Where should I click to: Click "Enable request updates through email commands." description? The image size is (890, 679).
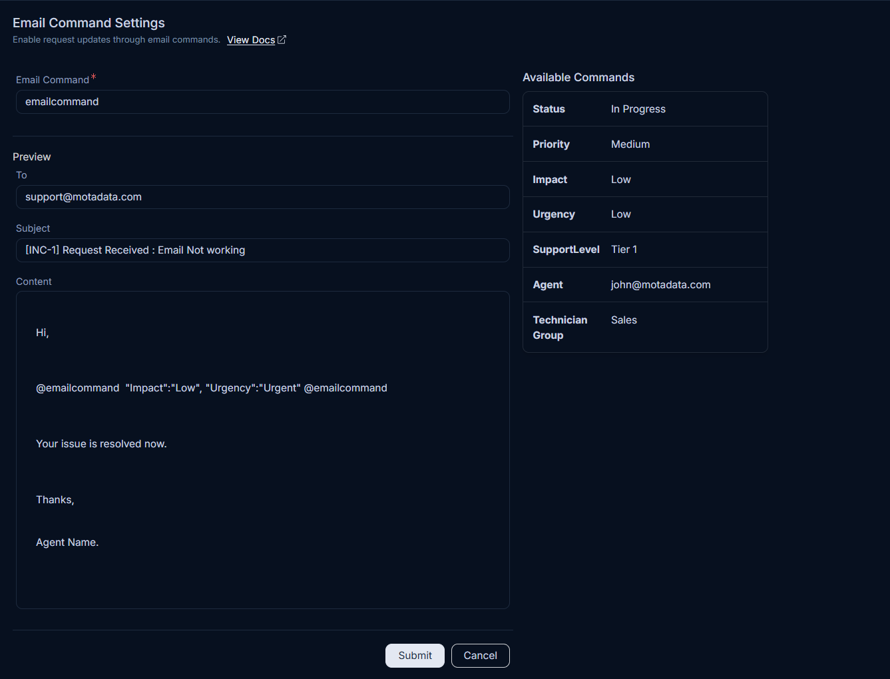[x=116, y=40]
